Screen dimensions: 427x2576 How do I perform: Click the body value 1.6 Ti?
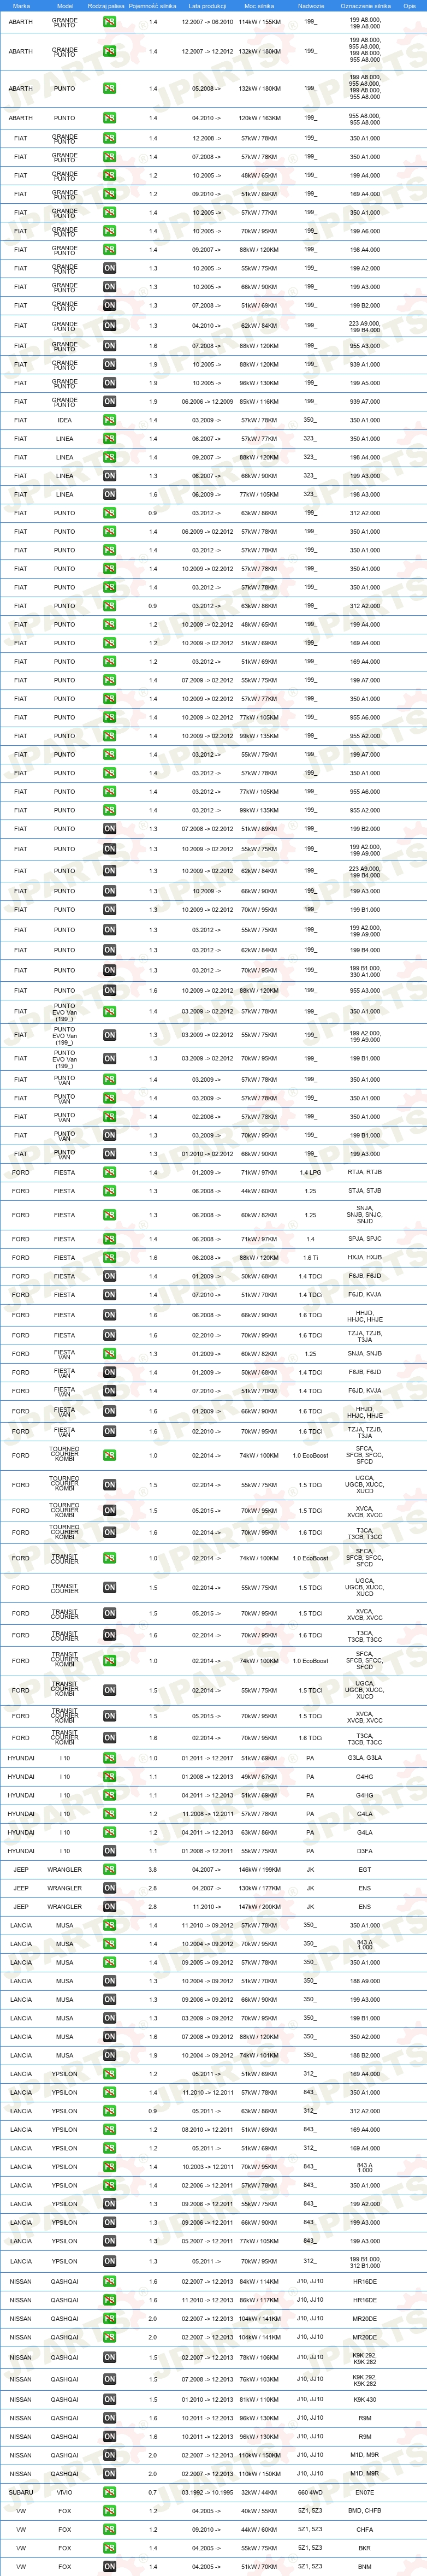click(x=310, y=1258)
